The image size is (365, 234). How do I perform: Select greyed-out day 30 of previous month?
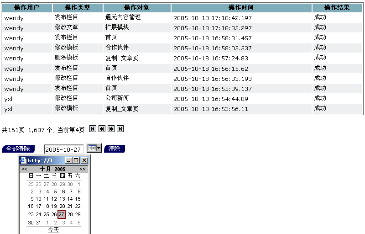[70, 184]
